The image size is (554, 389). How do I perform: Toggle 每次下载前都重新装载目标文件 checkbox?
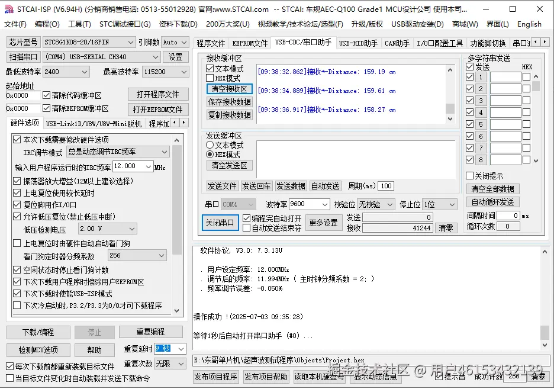[x=10, y=367]
